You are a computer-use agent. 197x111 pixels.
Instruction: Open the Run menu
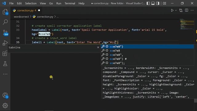click(59, 3)
